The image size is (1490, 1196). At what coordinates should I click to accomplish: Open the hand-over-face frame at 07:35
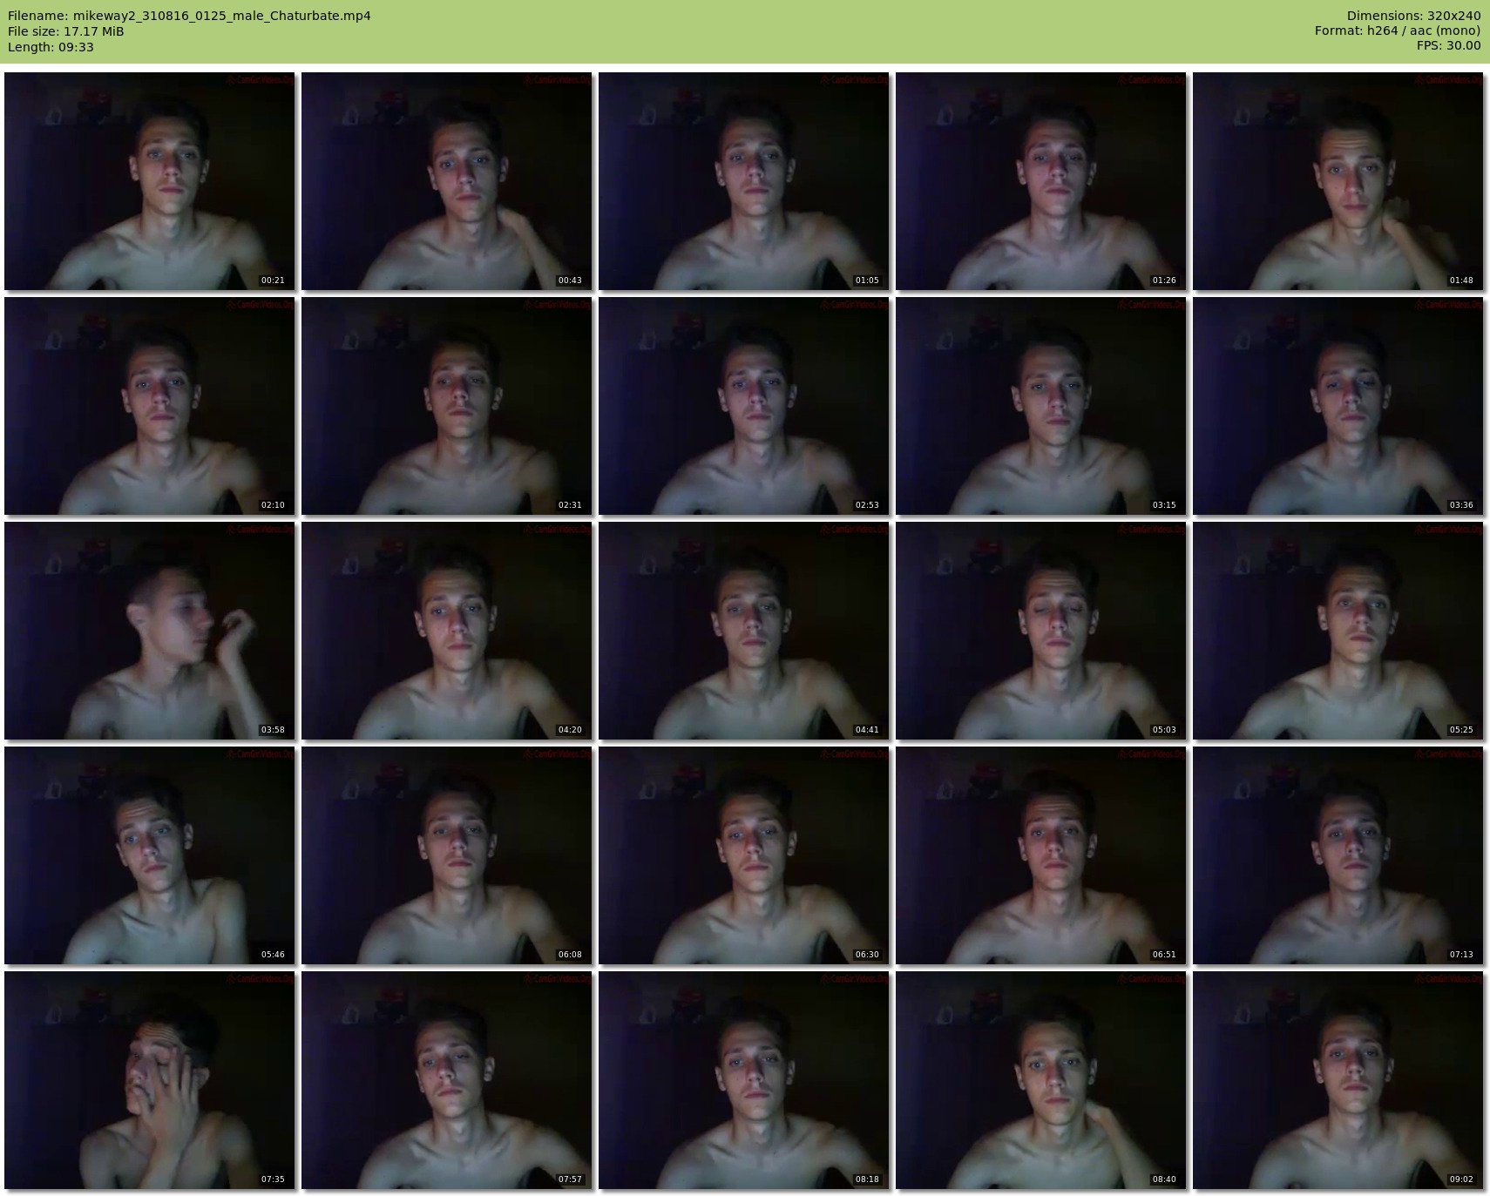point(150,1080)
